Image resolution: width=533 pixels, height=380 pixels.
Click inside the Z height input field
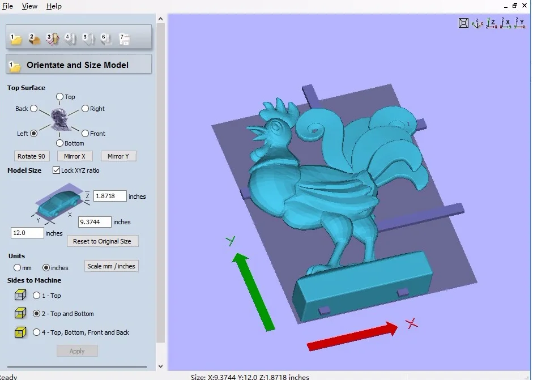tap(109, 196)
